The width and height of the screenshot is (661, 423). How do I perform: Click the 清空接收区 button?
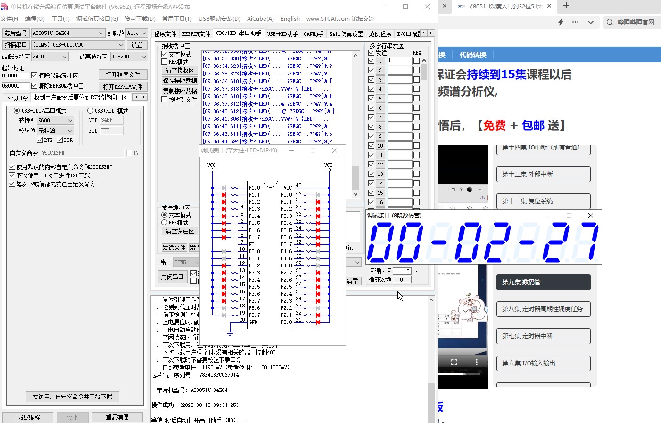coord(180,70)
